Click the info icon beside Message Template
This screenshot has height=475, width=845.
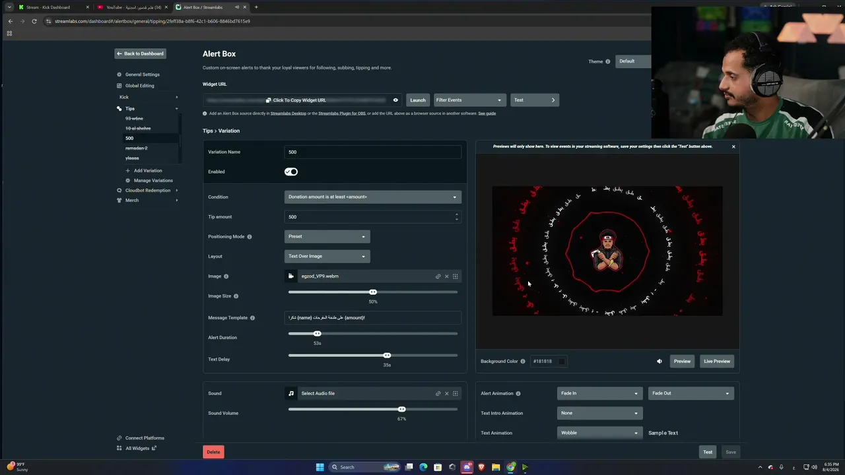click(252, 318)
